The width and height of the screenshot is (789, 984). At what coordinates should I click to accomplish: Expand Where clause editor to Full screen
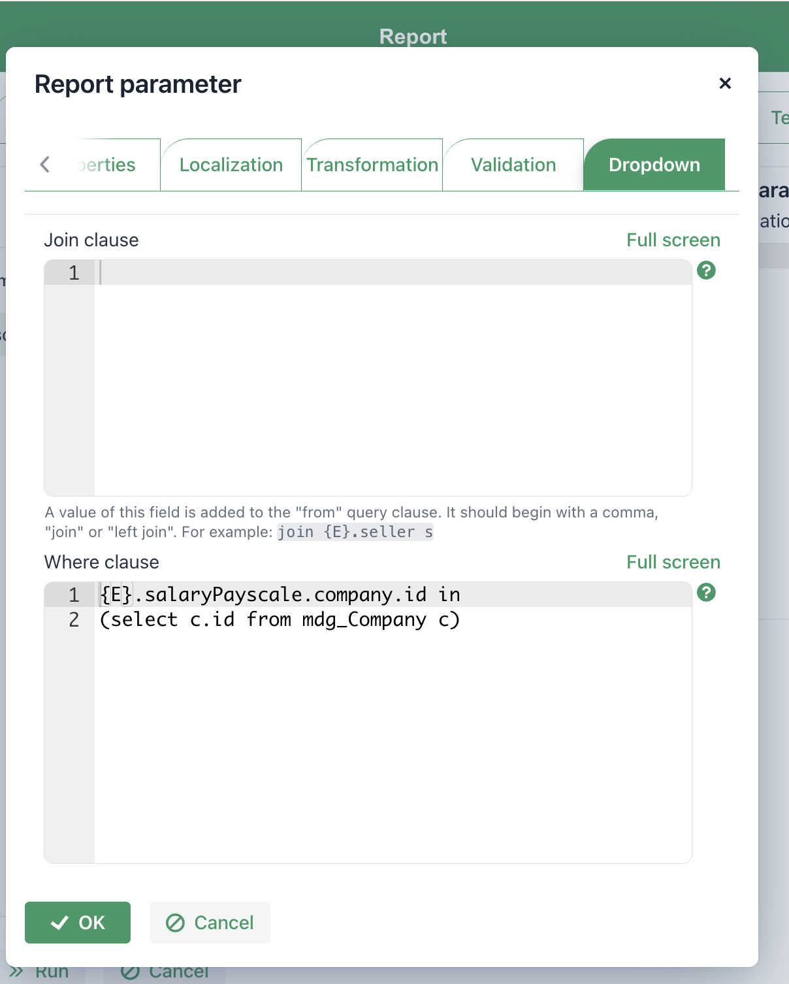click(673, 562)
